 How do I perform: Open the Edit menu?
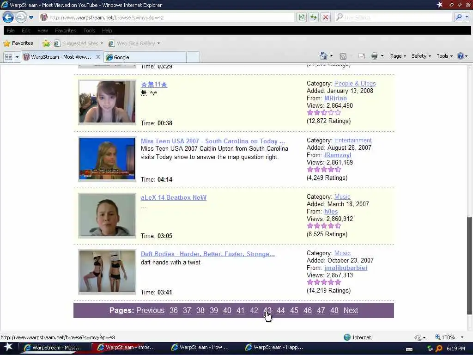[x=26, y=31]
